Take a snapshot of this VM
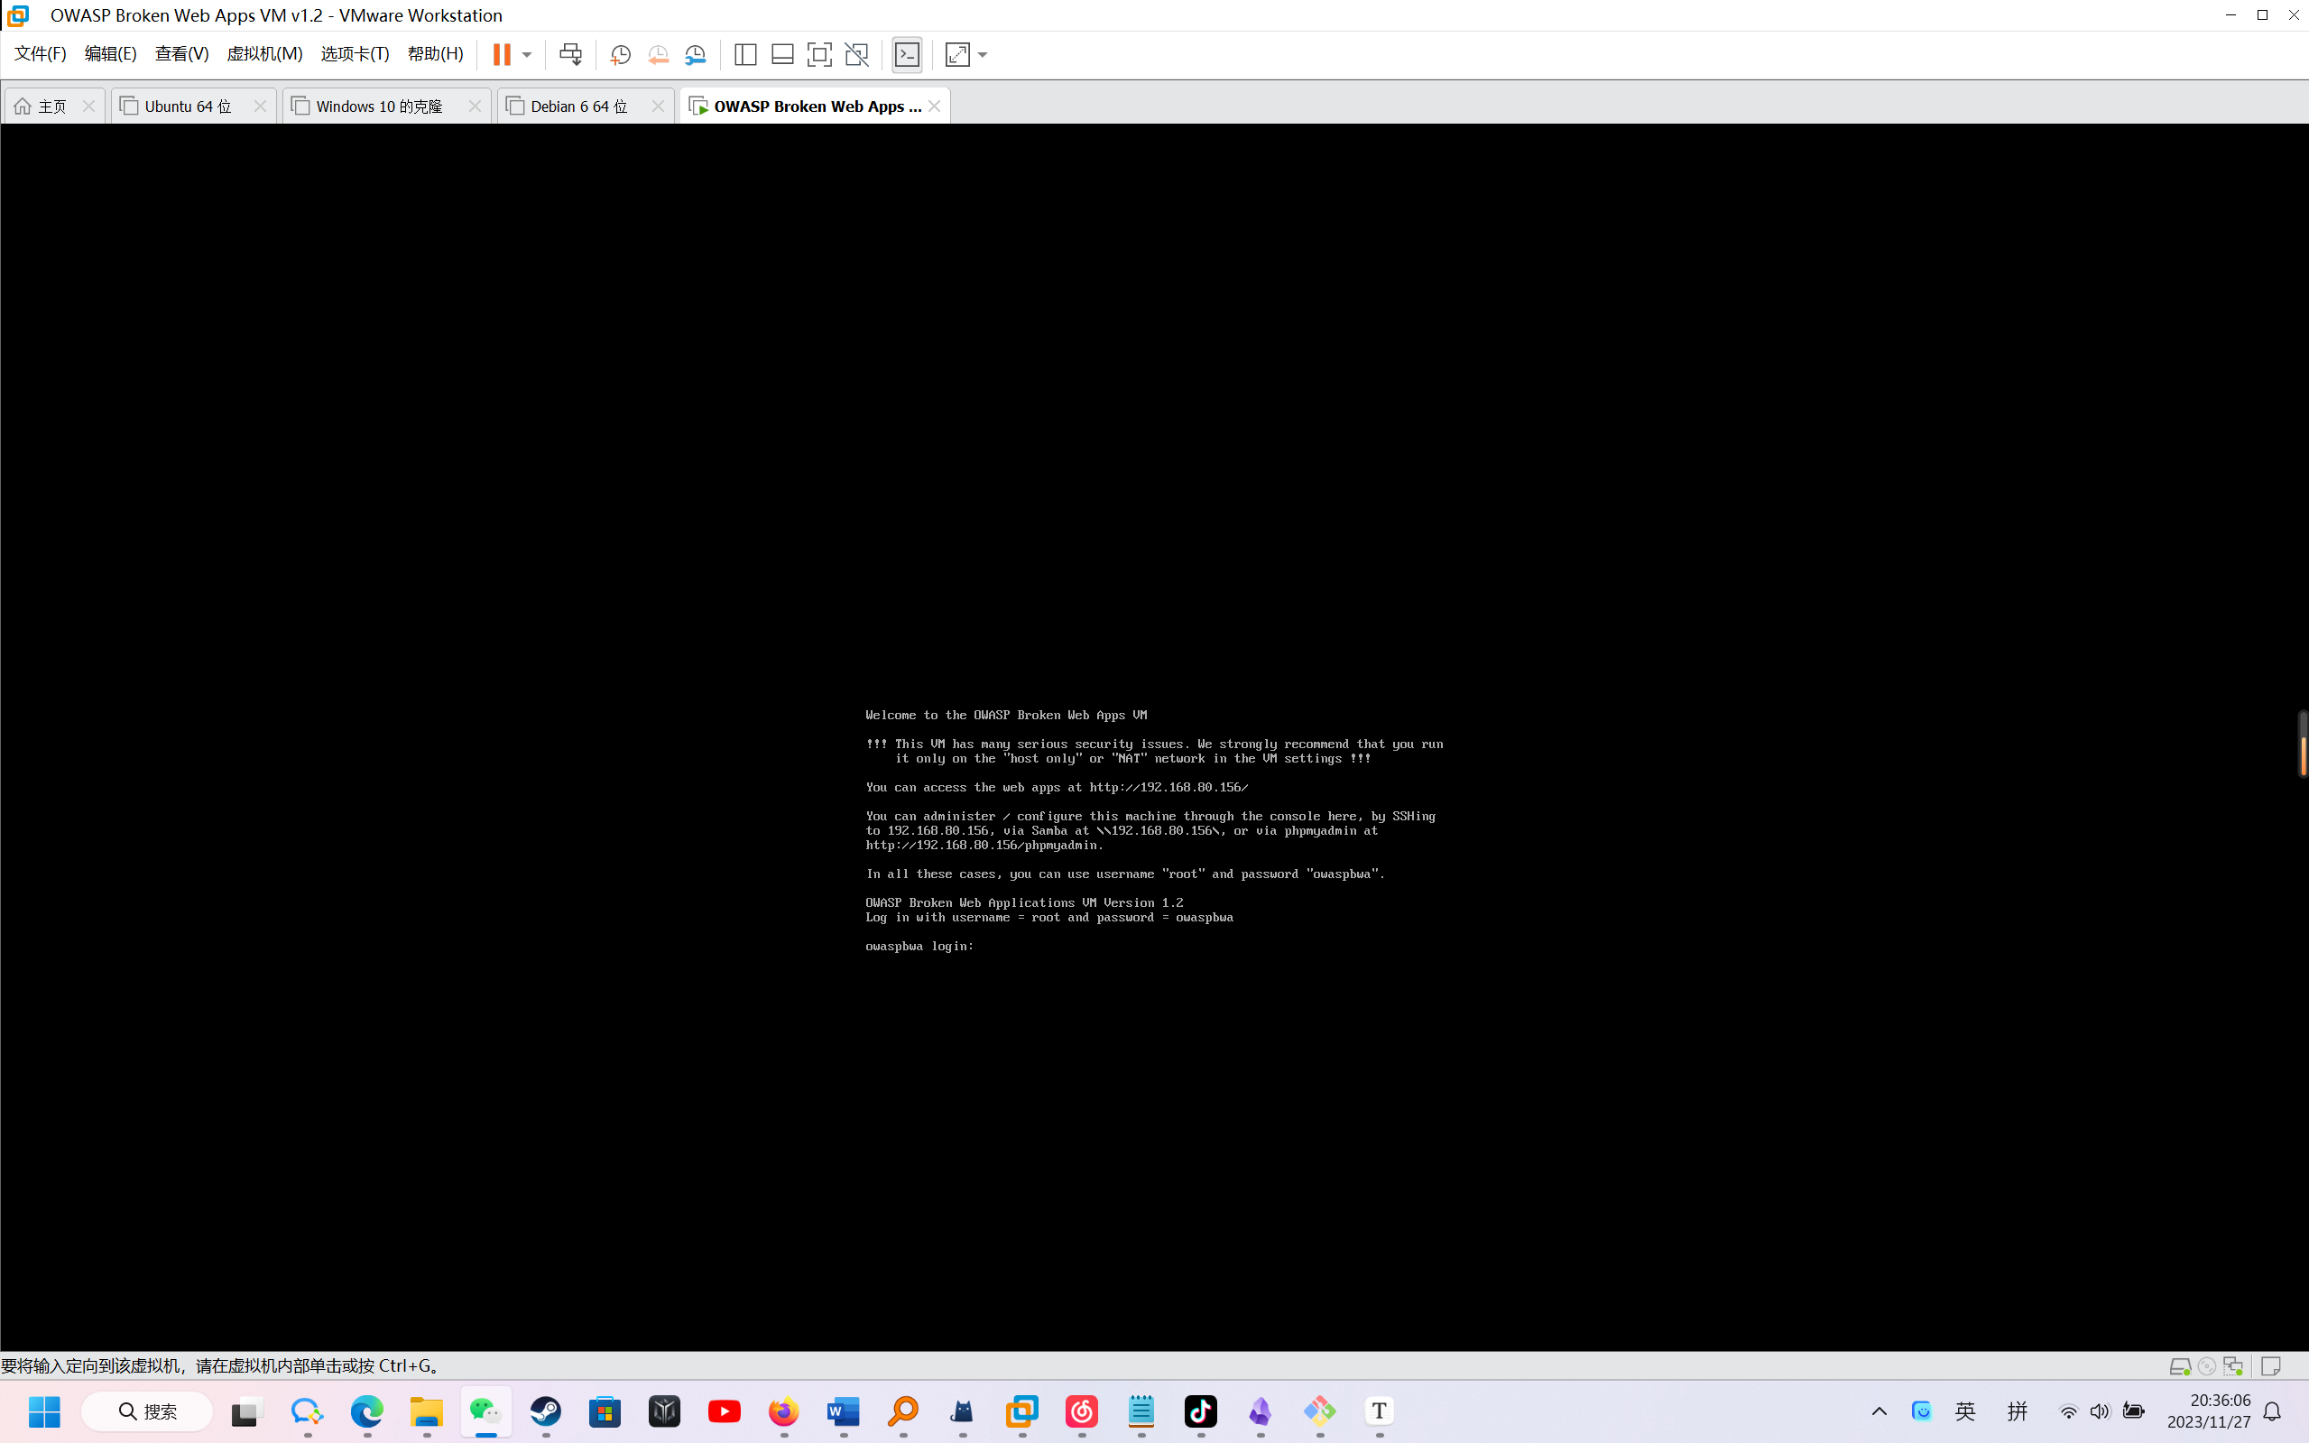2309x1443 pixels. click(x=620, y=54)
